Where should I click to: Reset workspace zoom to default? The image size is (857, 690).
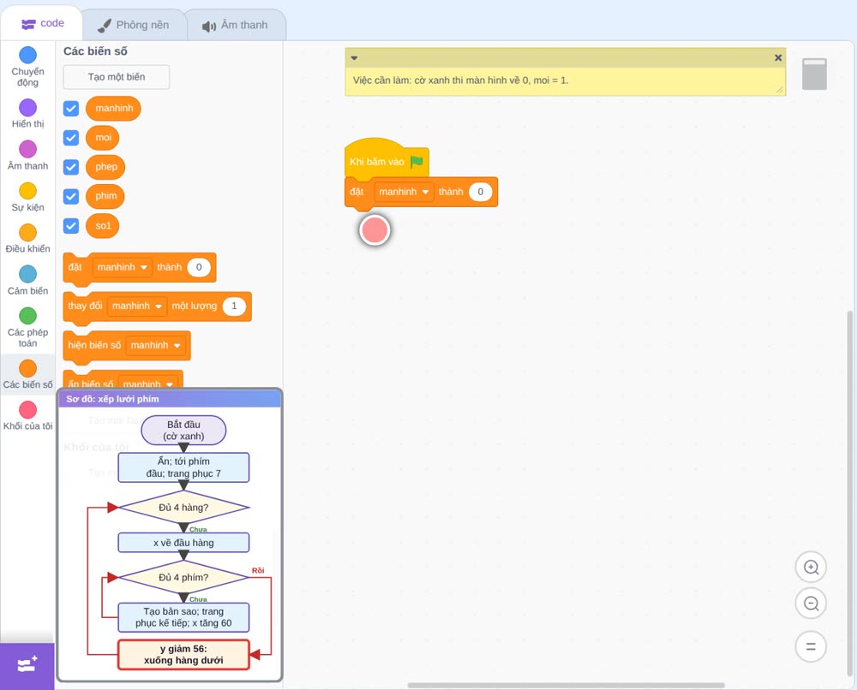pos(811,646)
